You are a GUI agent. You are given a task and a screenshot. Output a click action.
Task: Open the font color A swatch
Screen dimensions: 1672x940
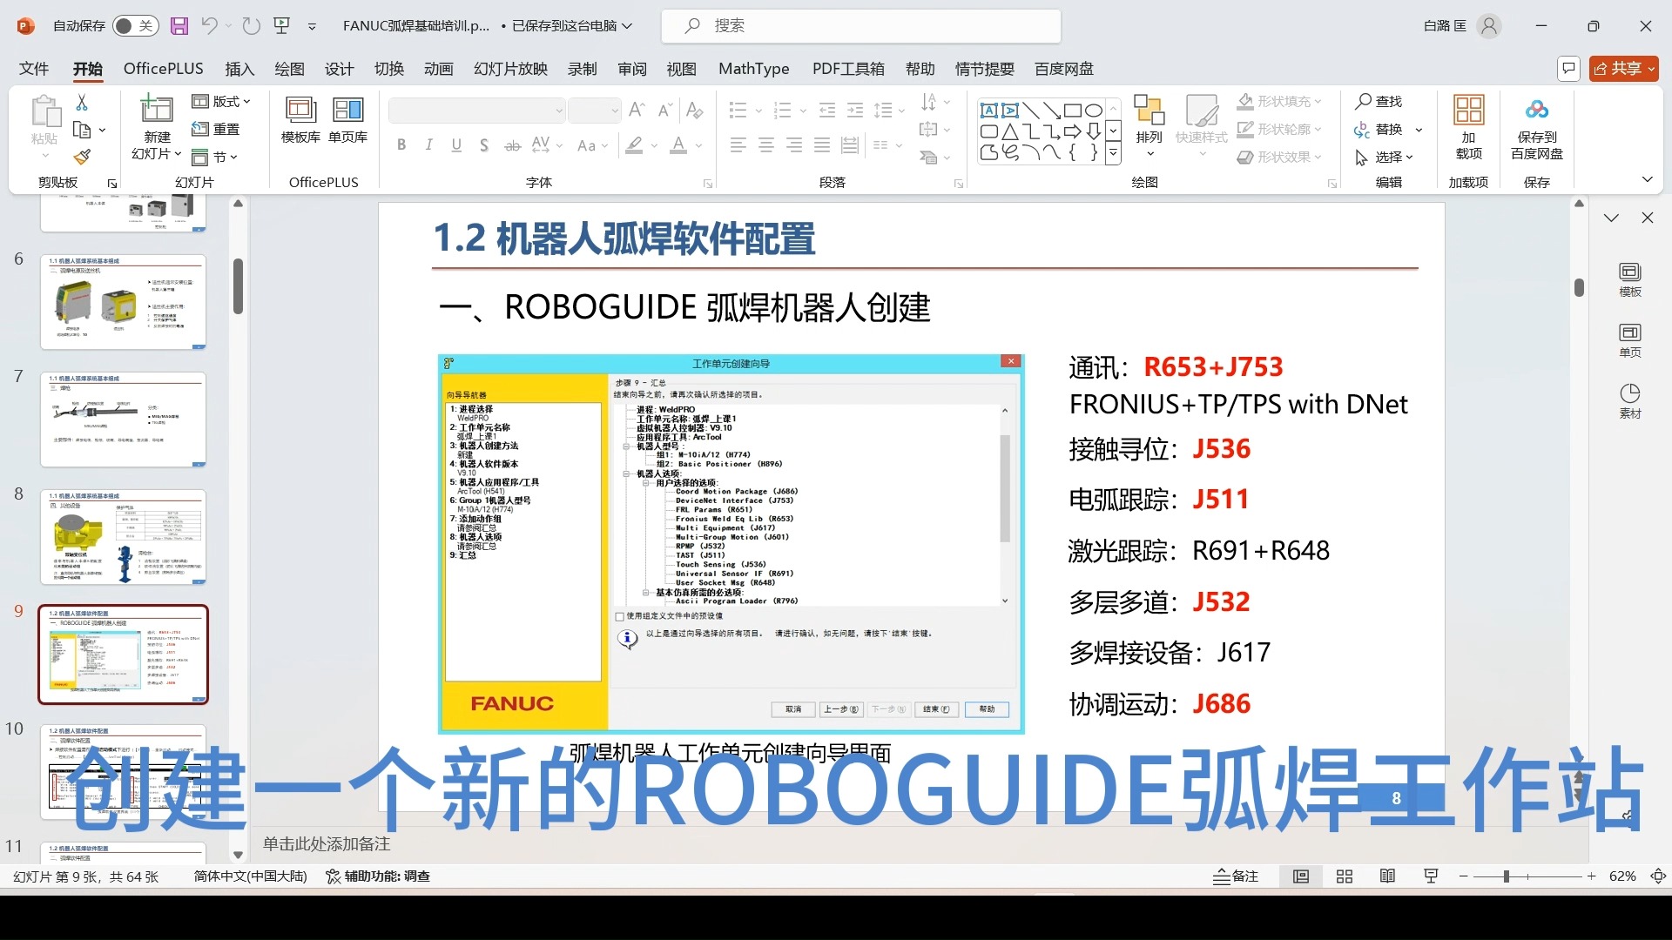678,145
